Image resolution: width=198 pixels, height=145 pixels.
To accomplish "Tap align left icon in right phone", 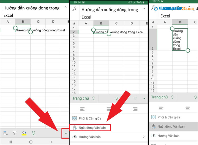I will click(x=161, y=108).
